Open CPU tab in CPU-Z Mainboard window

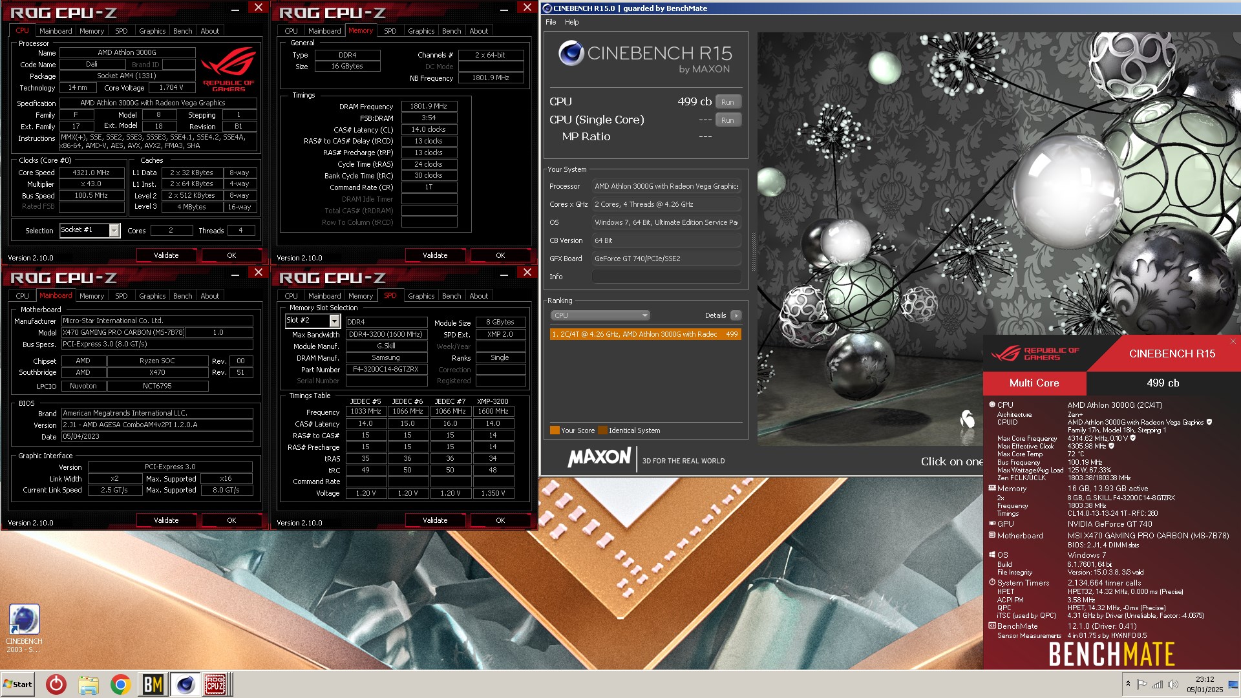click(23, 296)
